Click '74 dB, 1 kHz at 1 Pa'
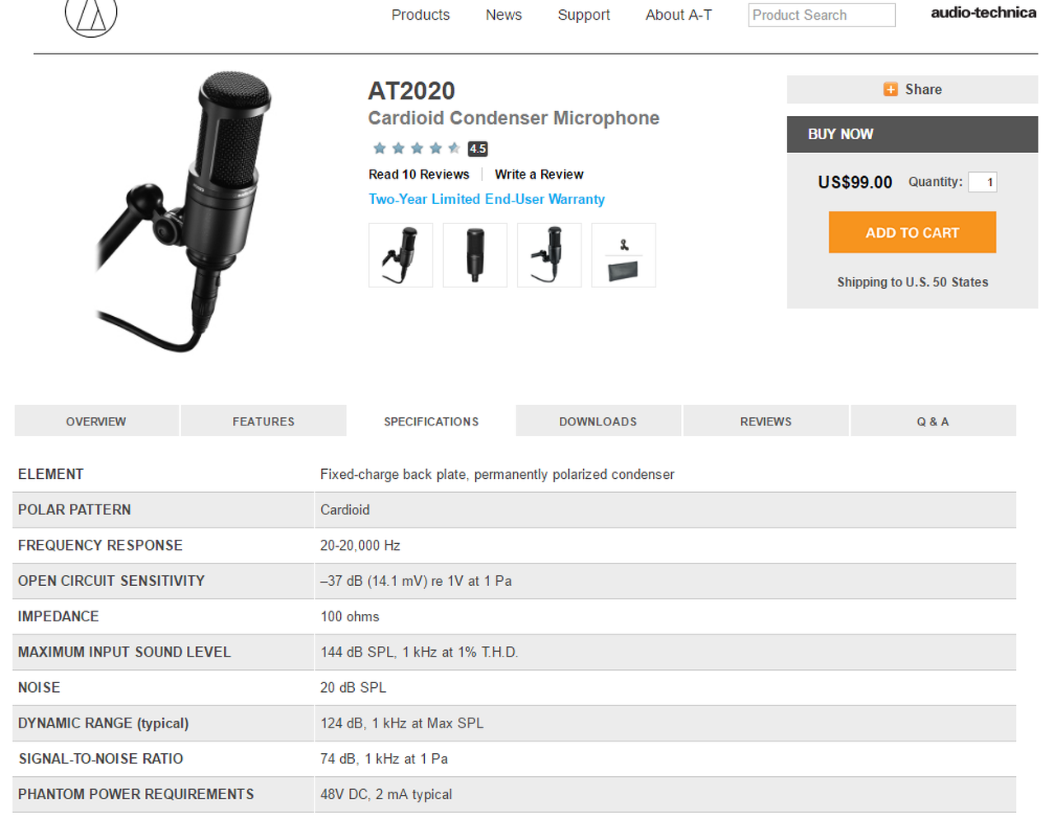The height and width of the screenshot is (818, 1054). (385, 759)
